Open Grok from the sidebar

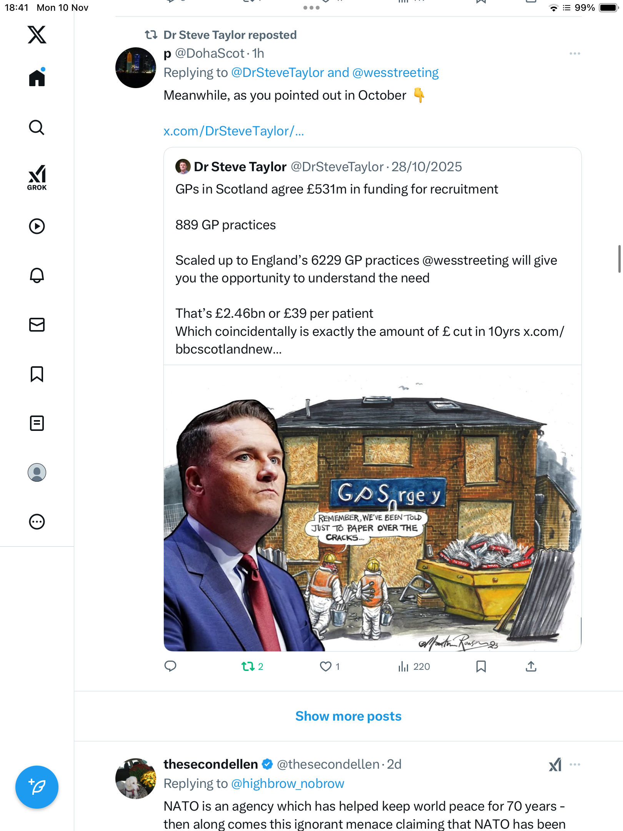pyautogui.click(x=37, y=177)
